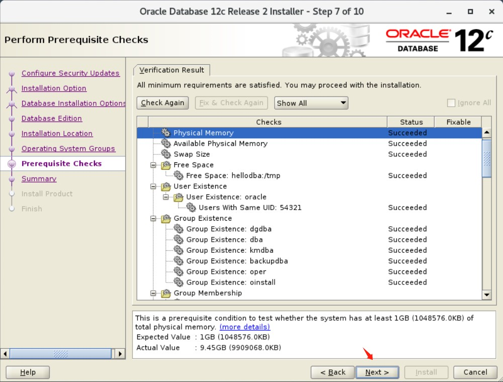Click the gear icon beside Swap Size
Image resolution: width=503 pixels, height=382 pixels.
(166, 154)
